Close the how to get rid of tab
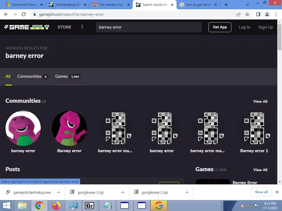Viewport: 282px width, 211px height. tap(216, 5)
